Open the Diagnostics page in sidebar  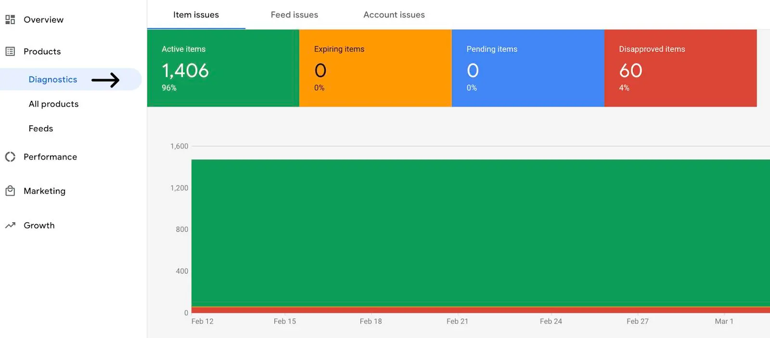(52, 80)
